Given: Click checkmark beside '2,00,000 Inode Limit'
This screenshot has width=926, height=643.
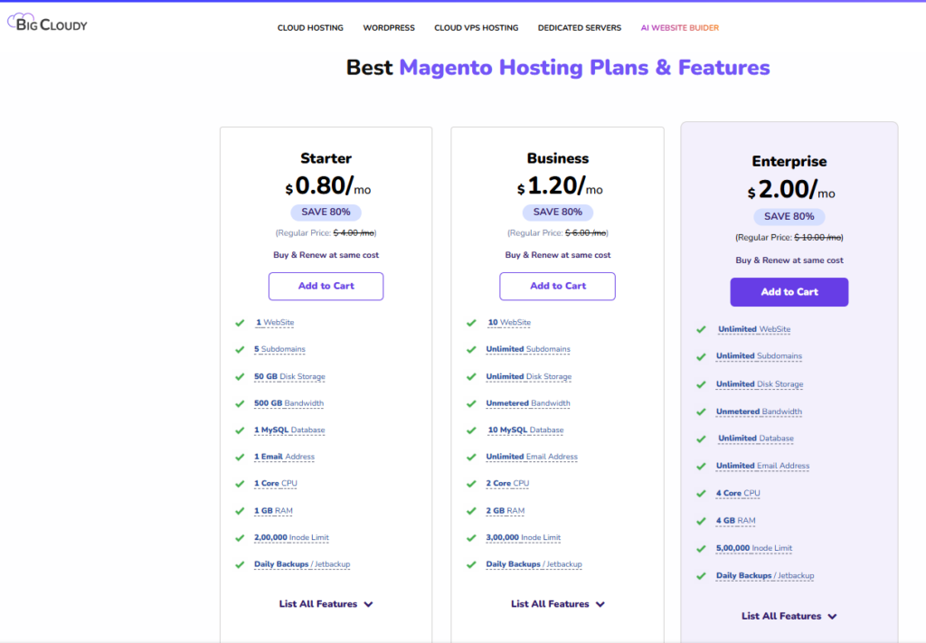Looking at the screenshot, I should (240, 538).
